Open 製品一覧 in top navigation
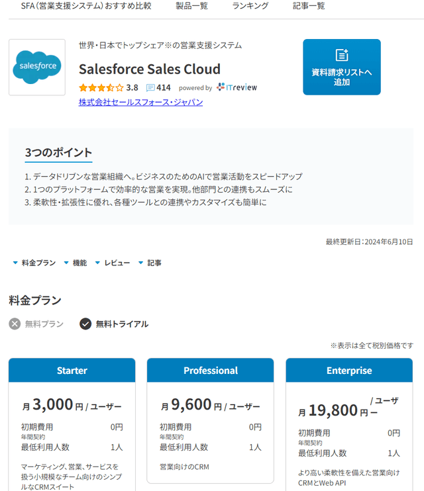424x491 pixels. point(191,6)
